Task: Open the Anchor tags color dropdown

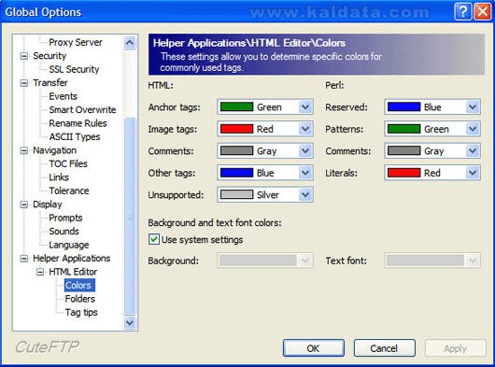Action: click(x=305, y=107)
